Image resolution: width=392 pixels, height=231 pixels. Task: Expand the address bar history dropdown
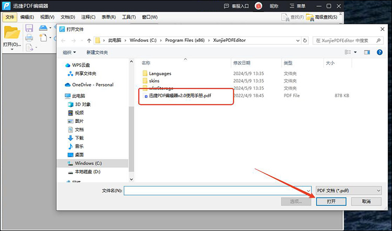pos(298,40)
